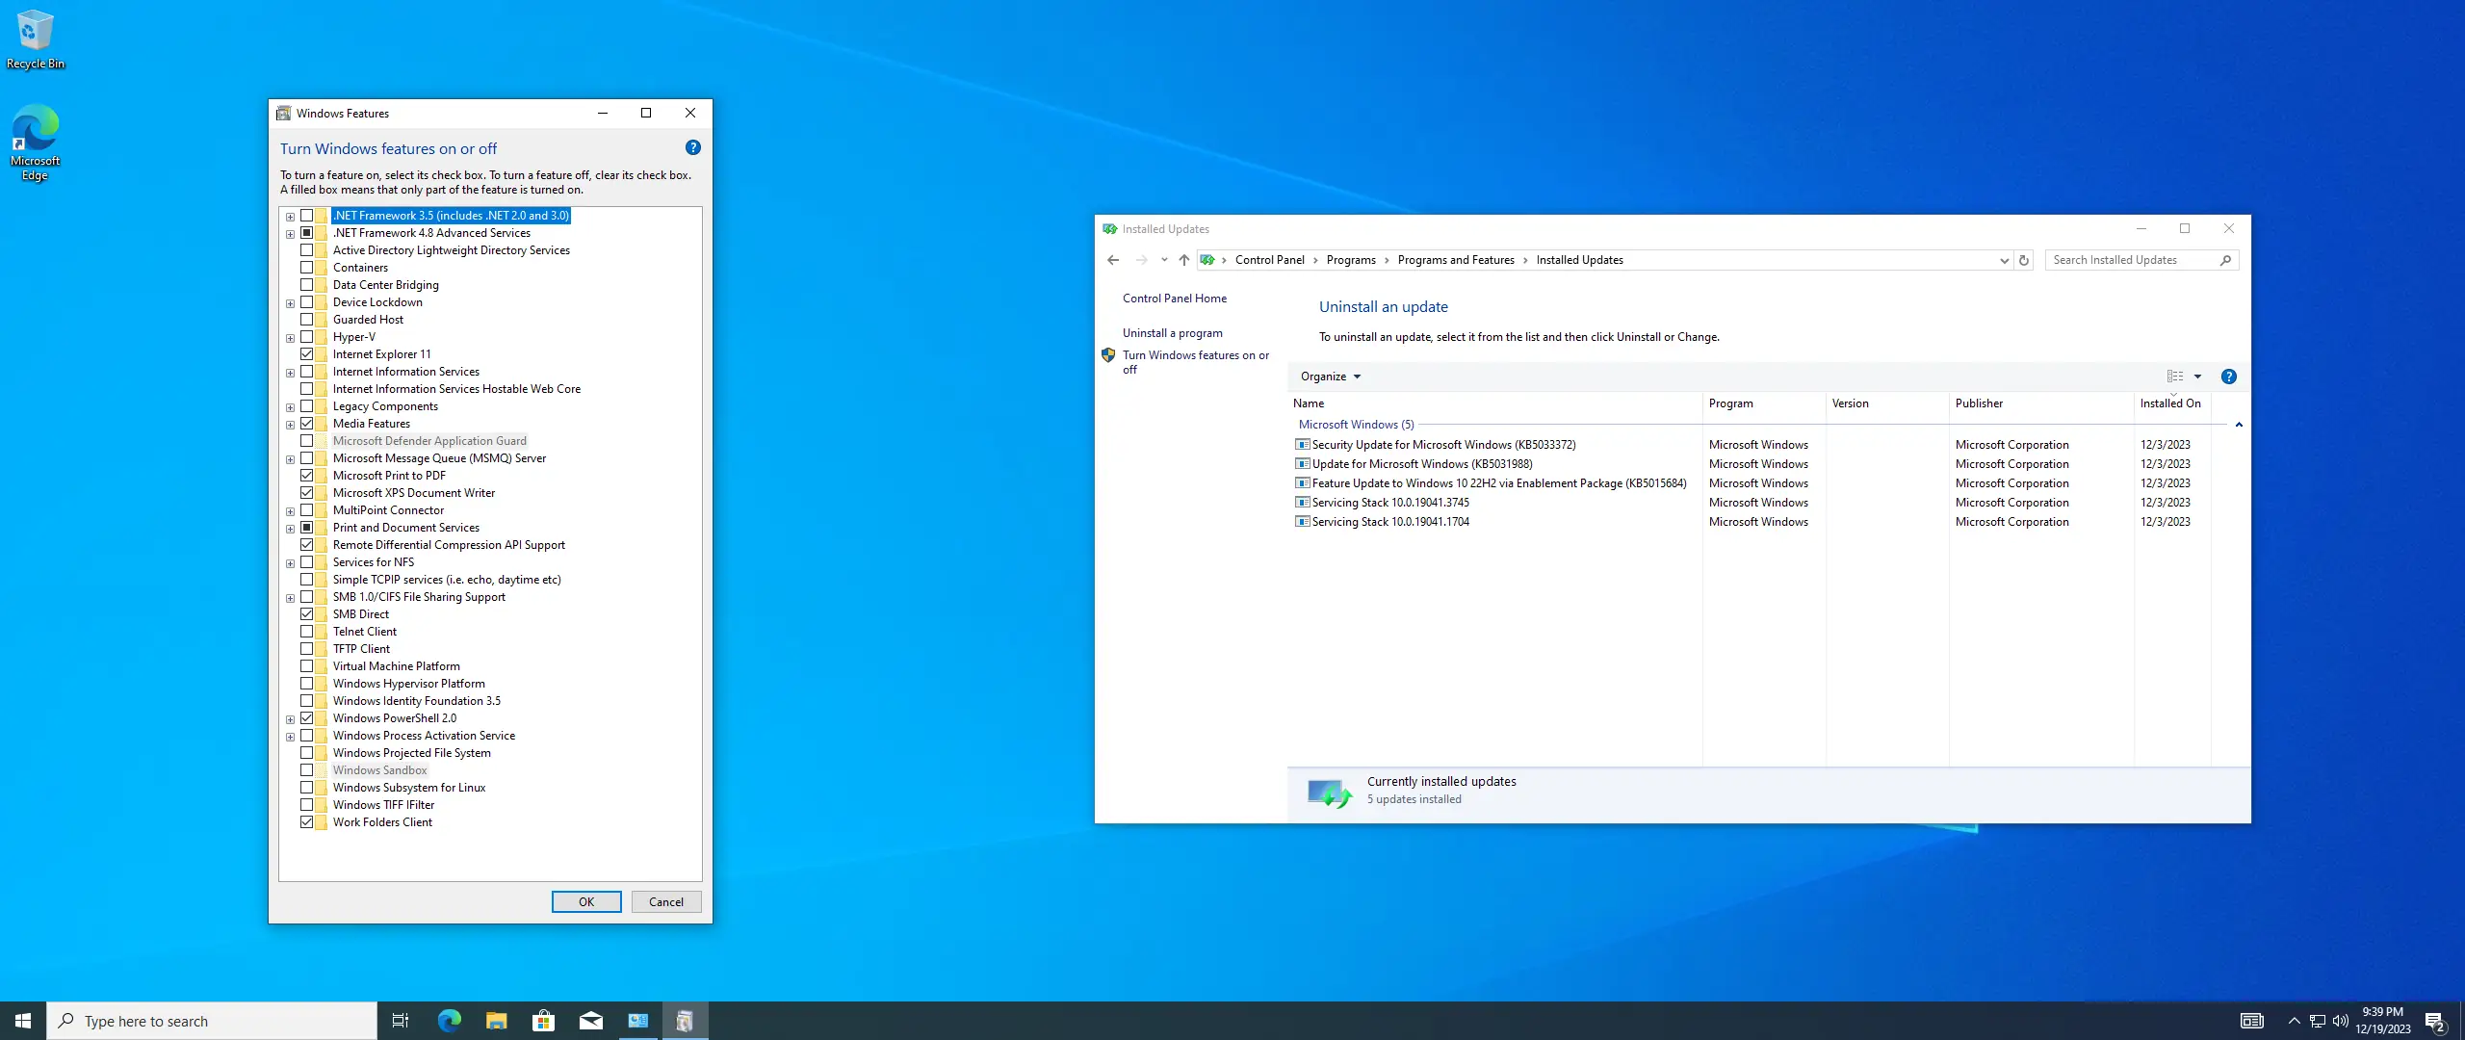The height and width of the screenshot is (1040, 2465).
Task: Navigate up one folder level arrow
Action: pos(1183,260)
